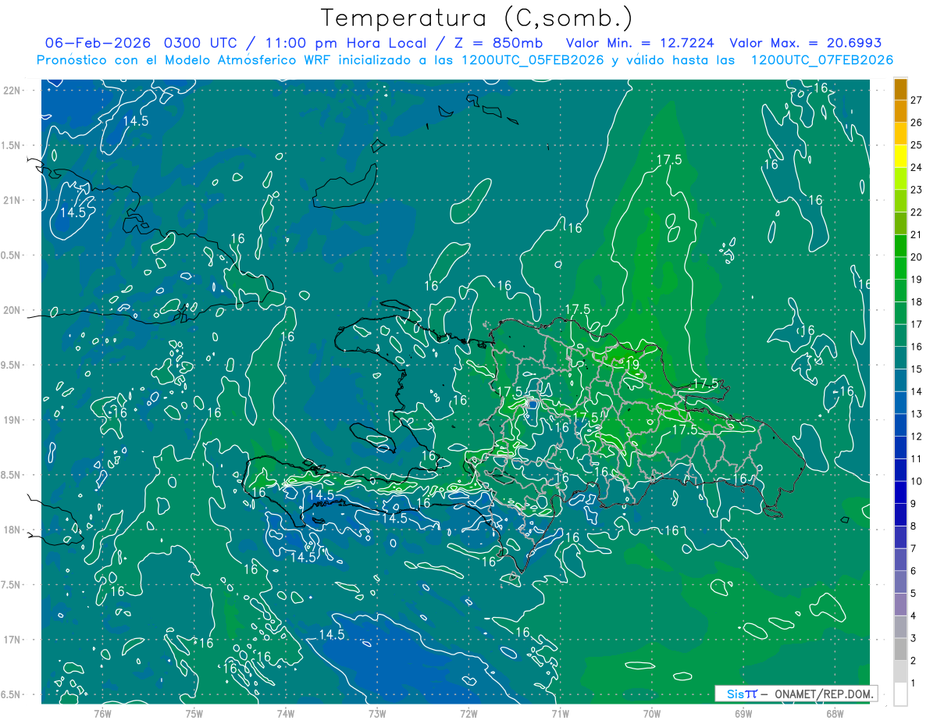Select the date text "06-Feb-2026"
The width and height of the screenshot is (937, 724).
point(99,43)
